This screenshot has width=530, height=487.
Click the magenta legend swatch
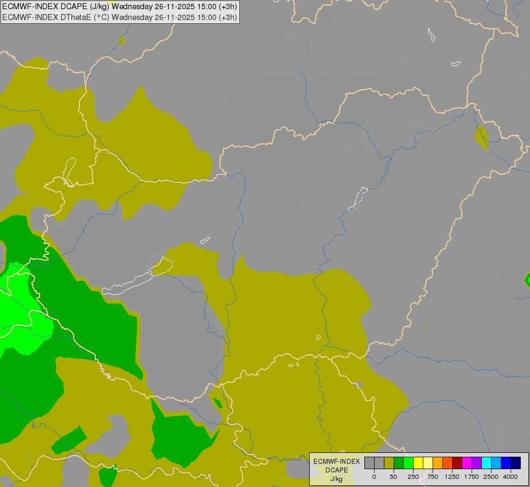(x=467, y=463)
